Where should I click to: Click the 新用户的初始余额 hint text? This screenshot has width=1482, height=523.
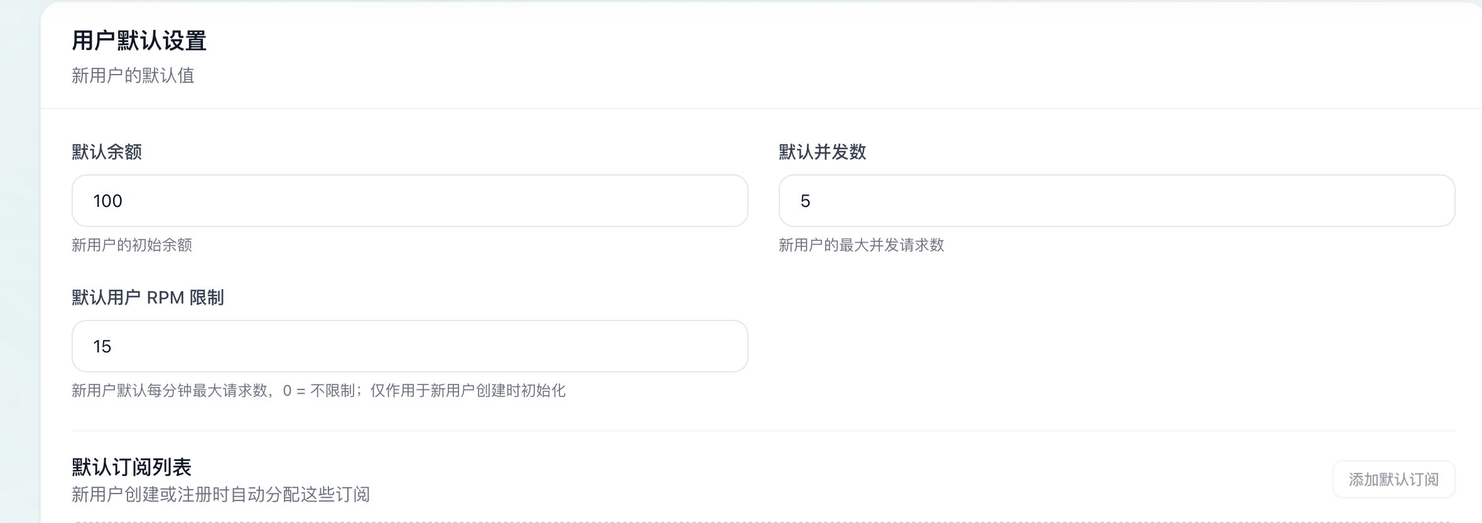(x=132, y=245)
